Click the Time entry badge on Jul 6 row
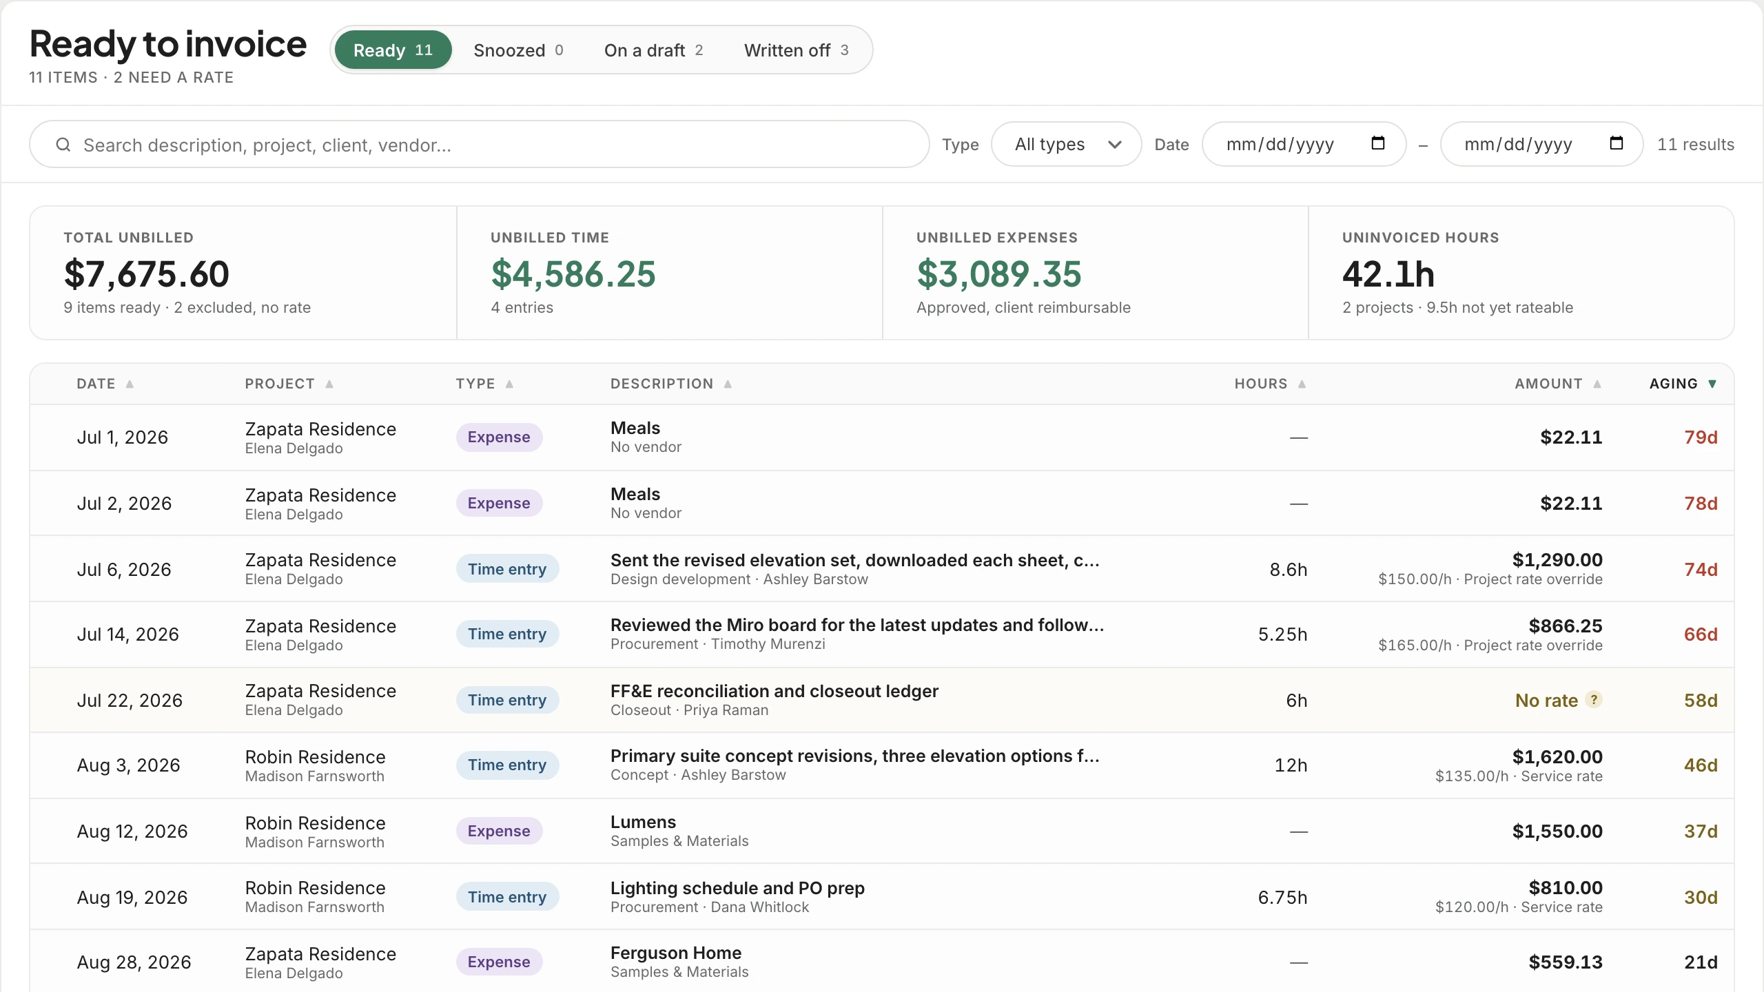Screen dimensions: 1764x992 (507, 569)
